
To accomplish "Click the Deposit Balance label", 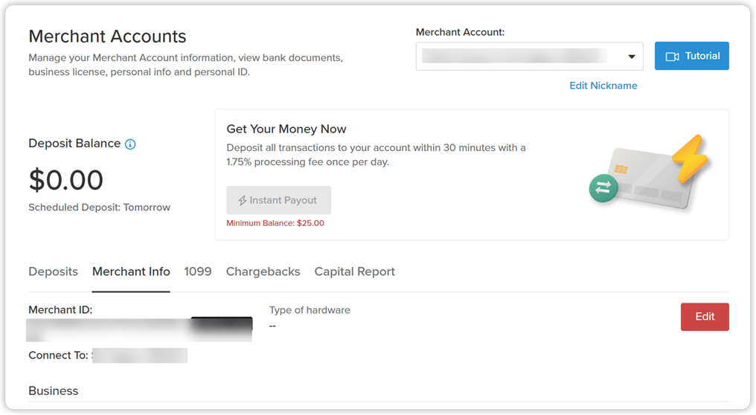I will (74, 144).
